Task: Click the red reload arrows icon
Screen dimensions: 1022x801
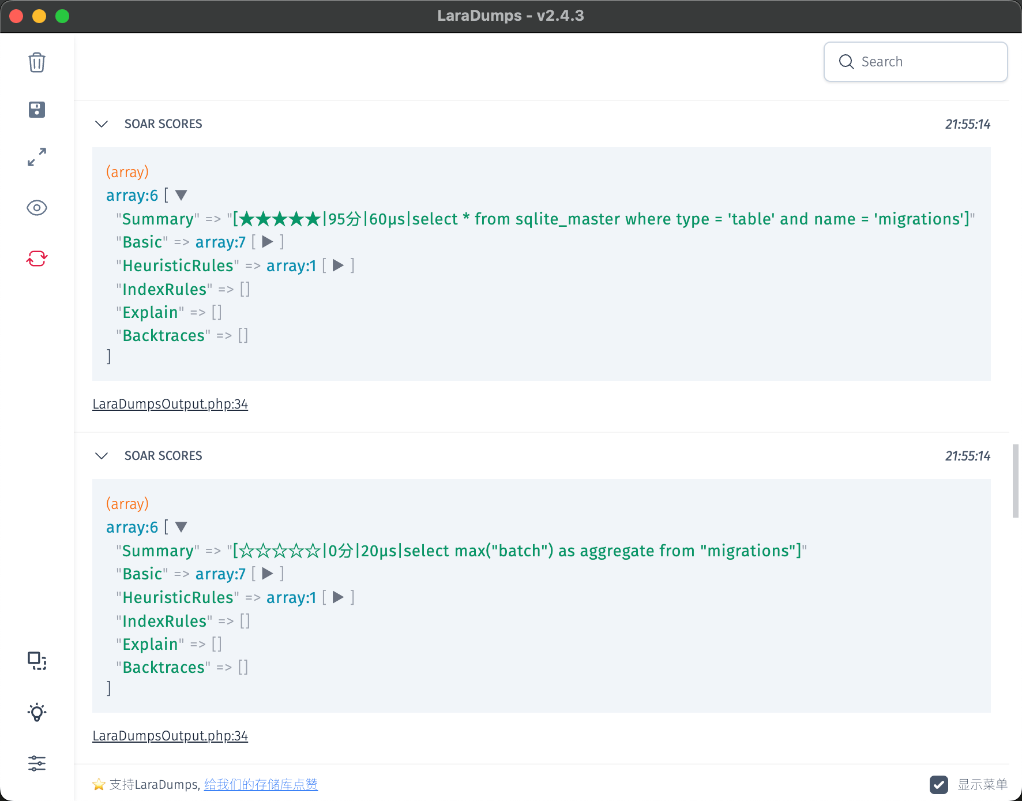Action: point(37,259)
